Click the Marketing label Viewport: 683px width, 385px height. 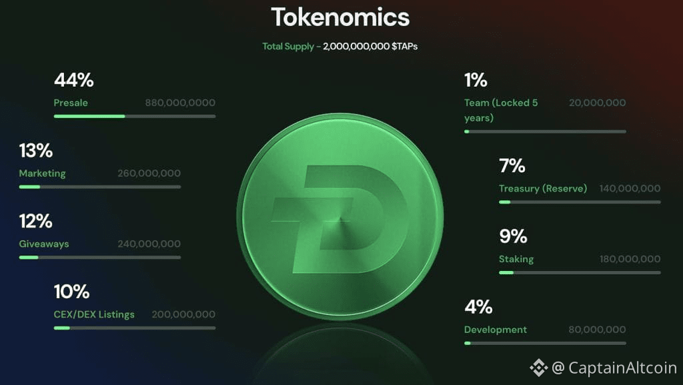42,173
